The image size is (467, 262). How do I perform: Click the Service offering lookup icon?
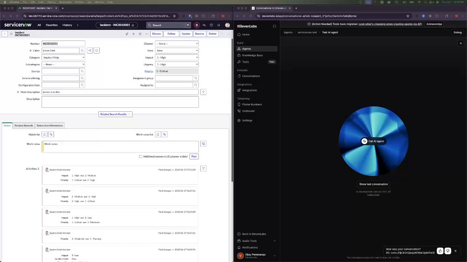click(82, 78)
